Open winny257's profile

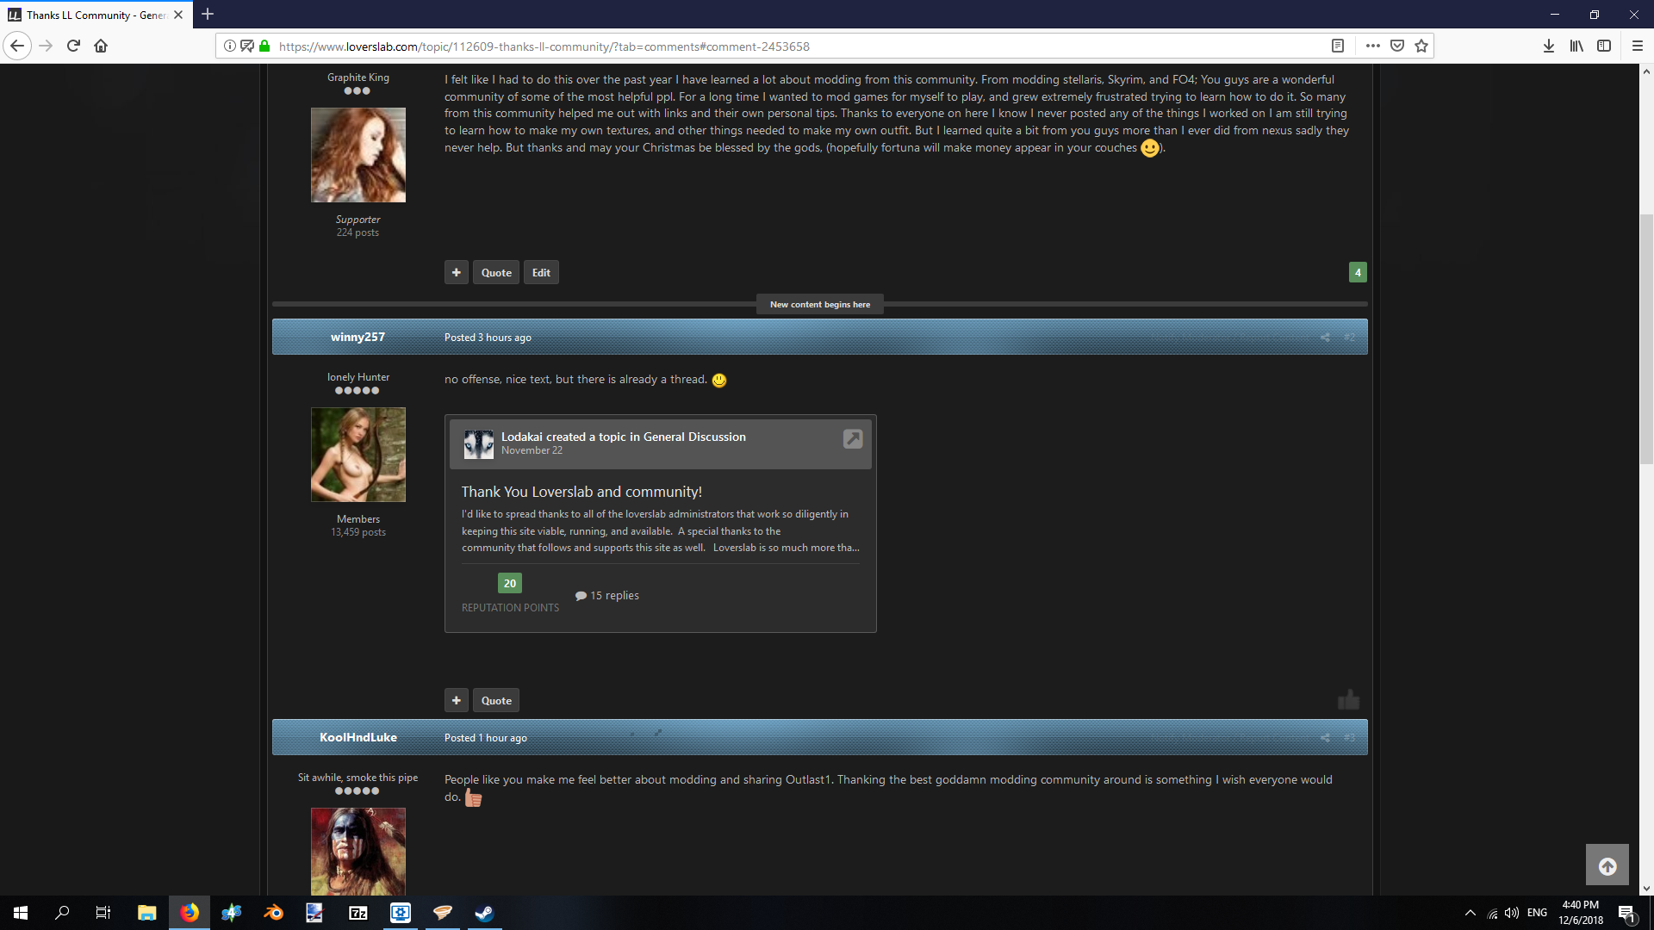coord(358,338)
